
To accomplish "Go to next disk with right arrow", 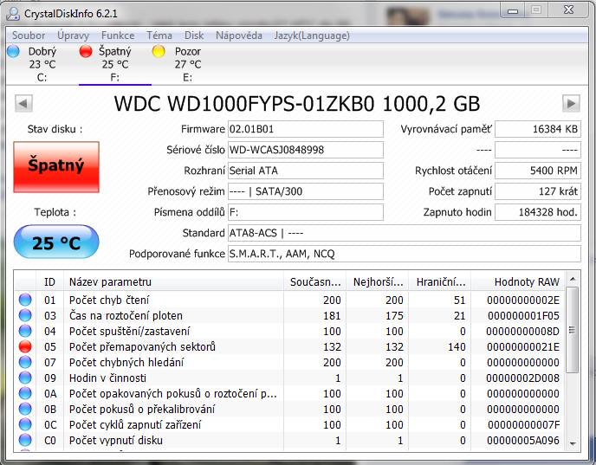I will 571,103.
